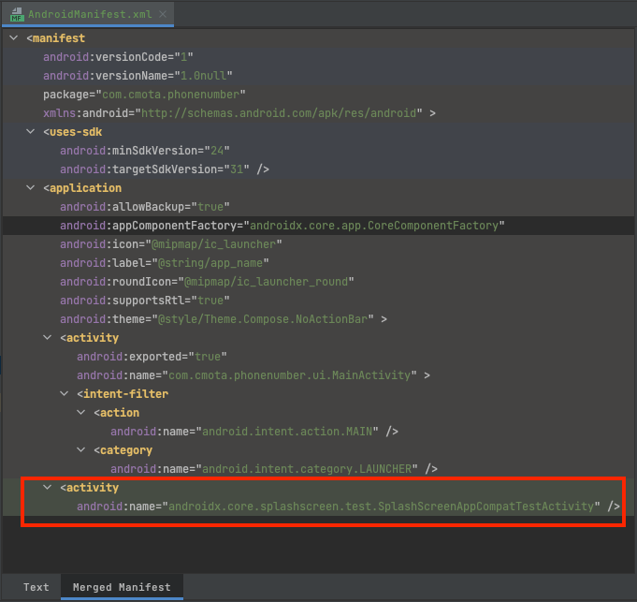Collapse the category node
The image size is (637, 602).
click(x=81, y=449)
